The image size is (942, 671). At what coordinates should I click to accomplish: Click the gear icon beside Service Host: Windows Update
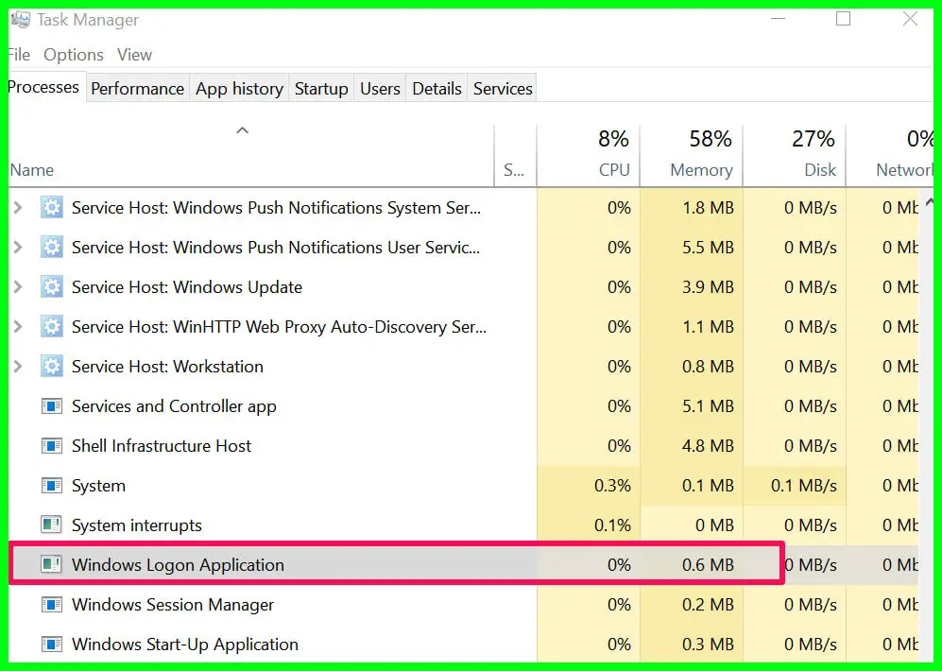(x=52, y=286)
